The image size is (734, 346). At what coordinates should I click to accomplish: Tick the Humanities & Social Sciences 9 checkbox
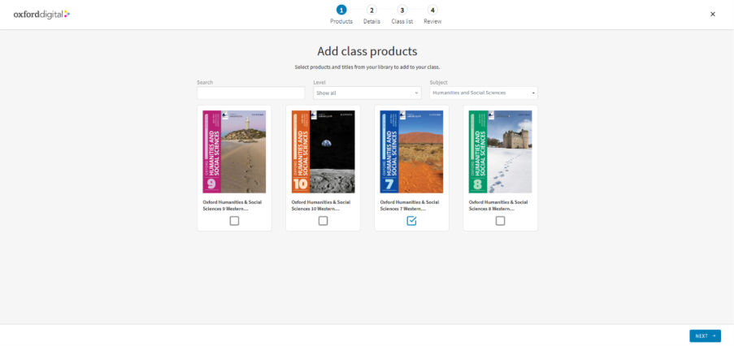[x=234, y=221]
